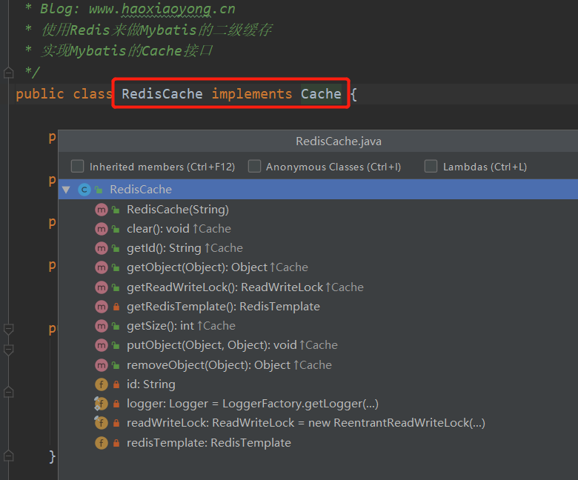Toggle the fold marker beside the closing brace
578x480 pixels.
[x=8, y=456]
